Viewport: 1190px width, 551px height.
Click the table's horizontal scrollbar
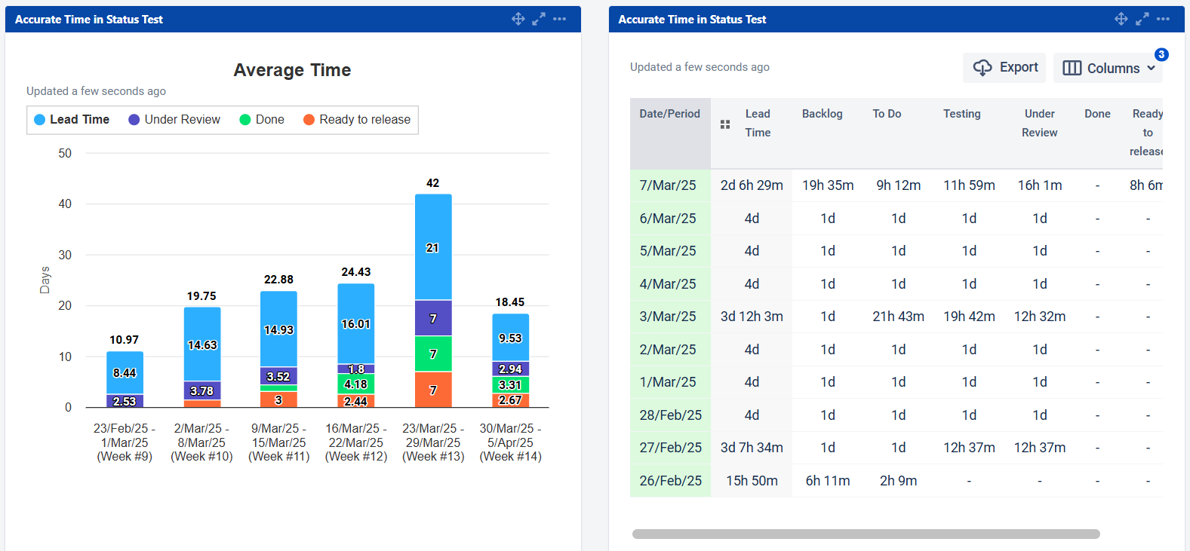(866, 534)
